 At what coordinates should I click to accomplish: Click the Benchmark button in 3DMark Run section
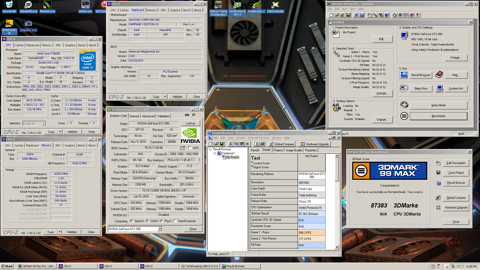click(438, 116)
